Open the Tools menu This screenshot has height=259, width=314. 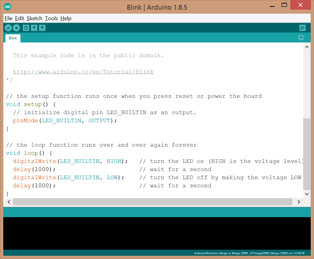tap(51, 18)
